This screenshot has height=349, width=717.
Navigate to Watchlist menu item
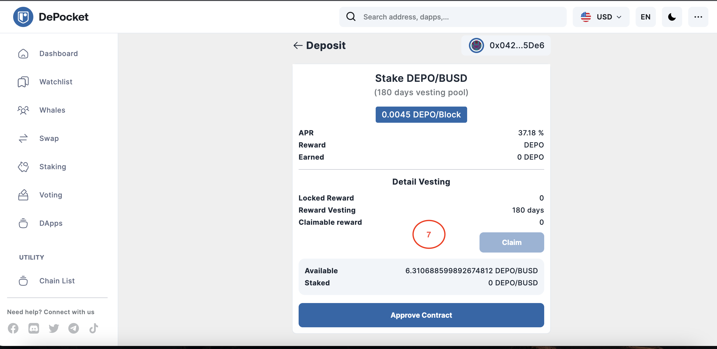(56, 82)
